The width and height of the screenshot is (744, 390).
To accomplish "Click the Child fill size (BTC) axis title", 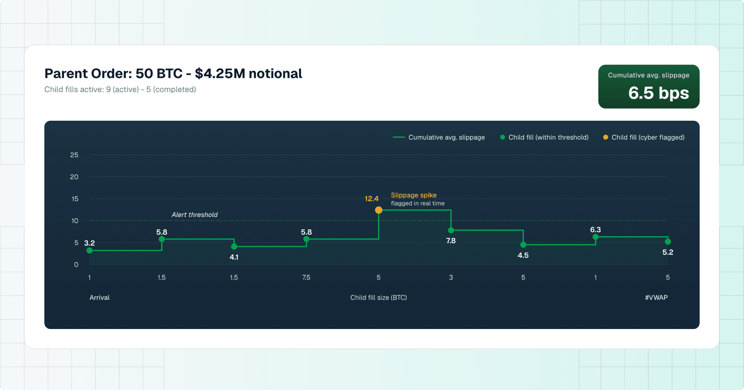I will tap(378, 297).
